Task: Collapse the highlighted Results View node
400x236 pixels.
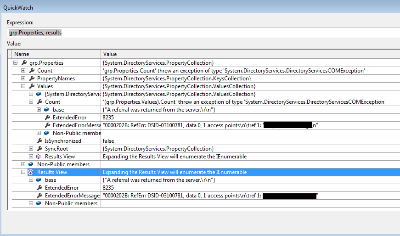Action: pos(23,172)
